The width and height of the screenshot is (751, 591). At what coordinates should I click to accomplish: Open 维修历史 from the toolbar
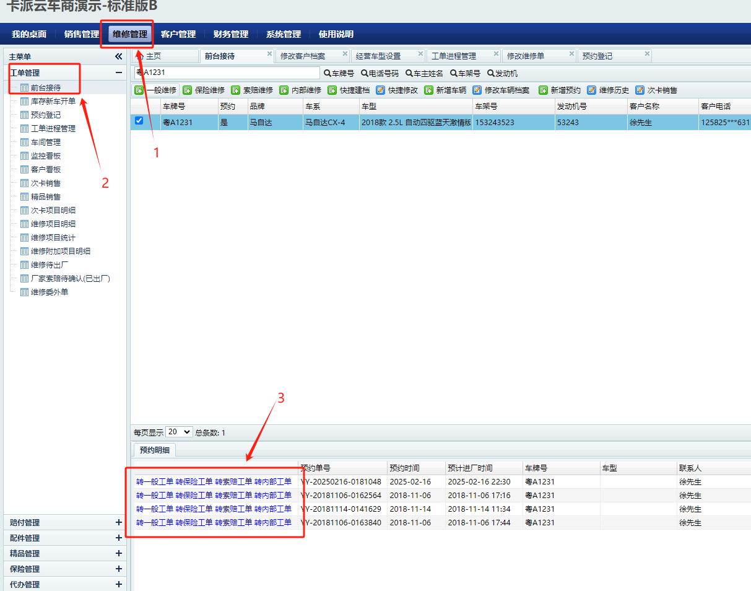(x=592, y=90)
